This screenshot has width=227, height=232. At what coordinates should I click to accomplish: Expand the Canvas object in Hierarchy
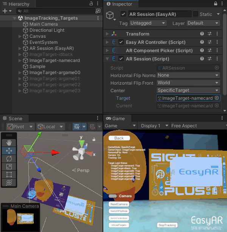[20, 36]
